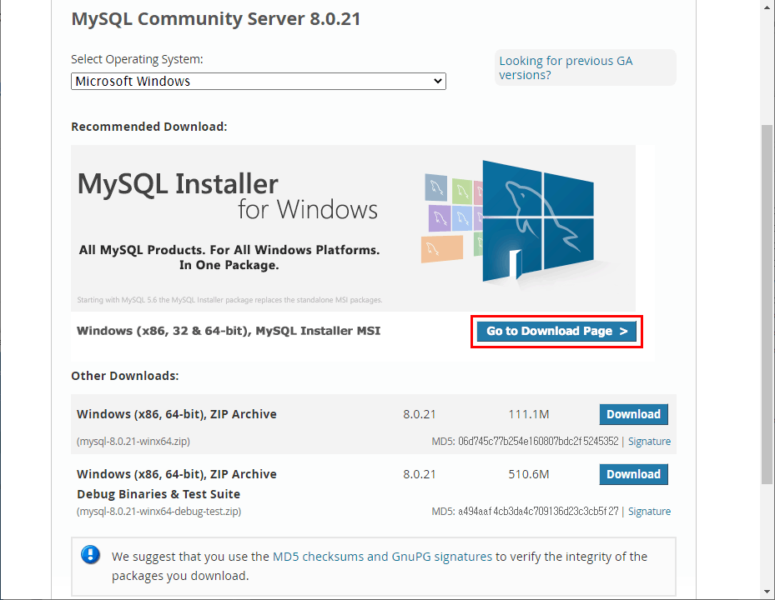Open Signature link for mysql-8.0.21-winx64.zip

coord(649,442)
